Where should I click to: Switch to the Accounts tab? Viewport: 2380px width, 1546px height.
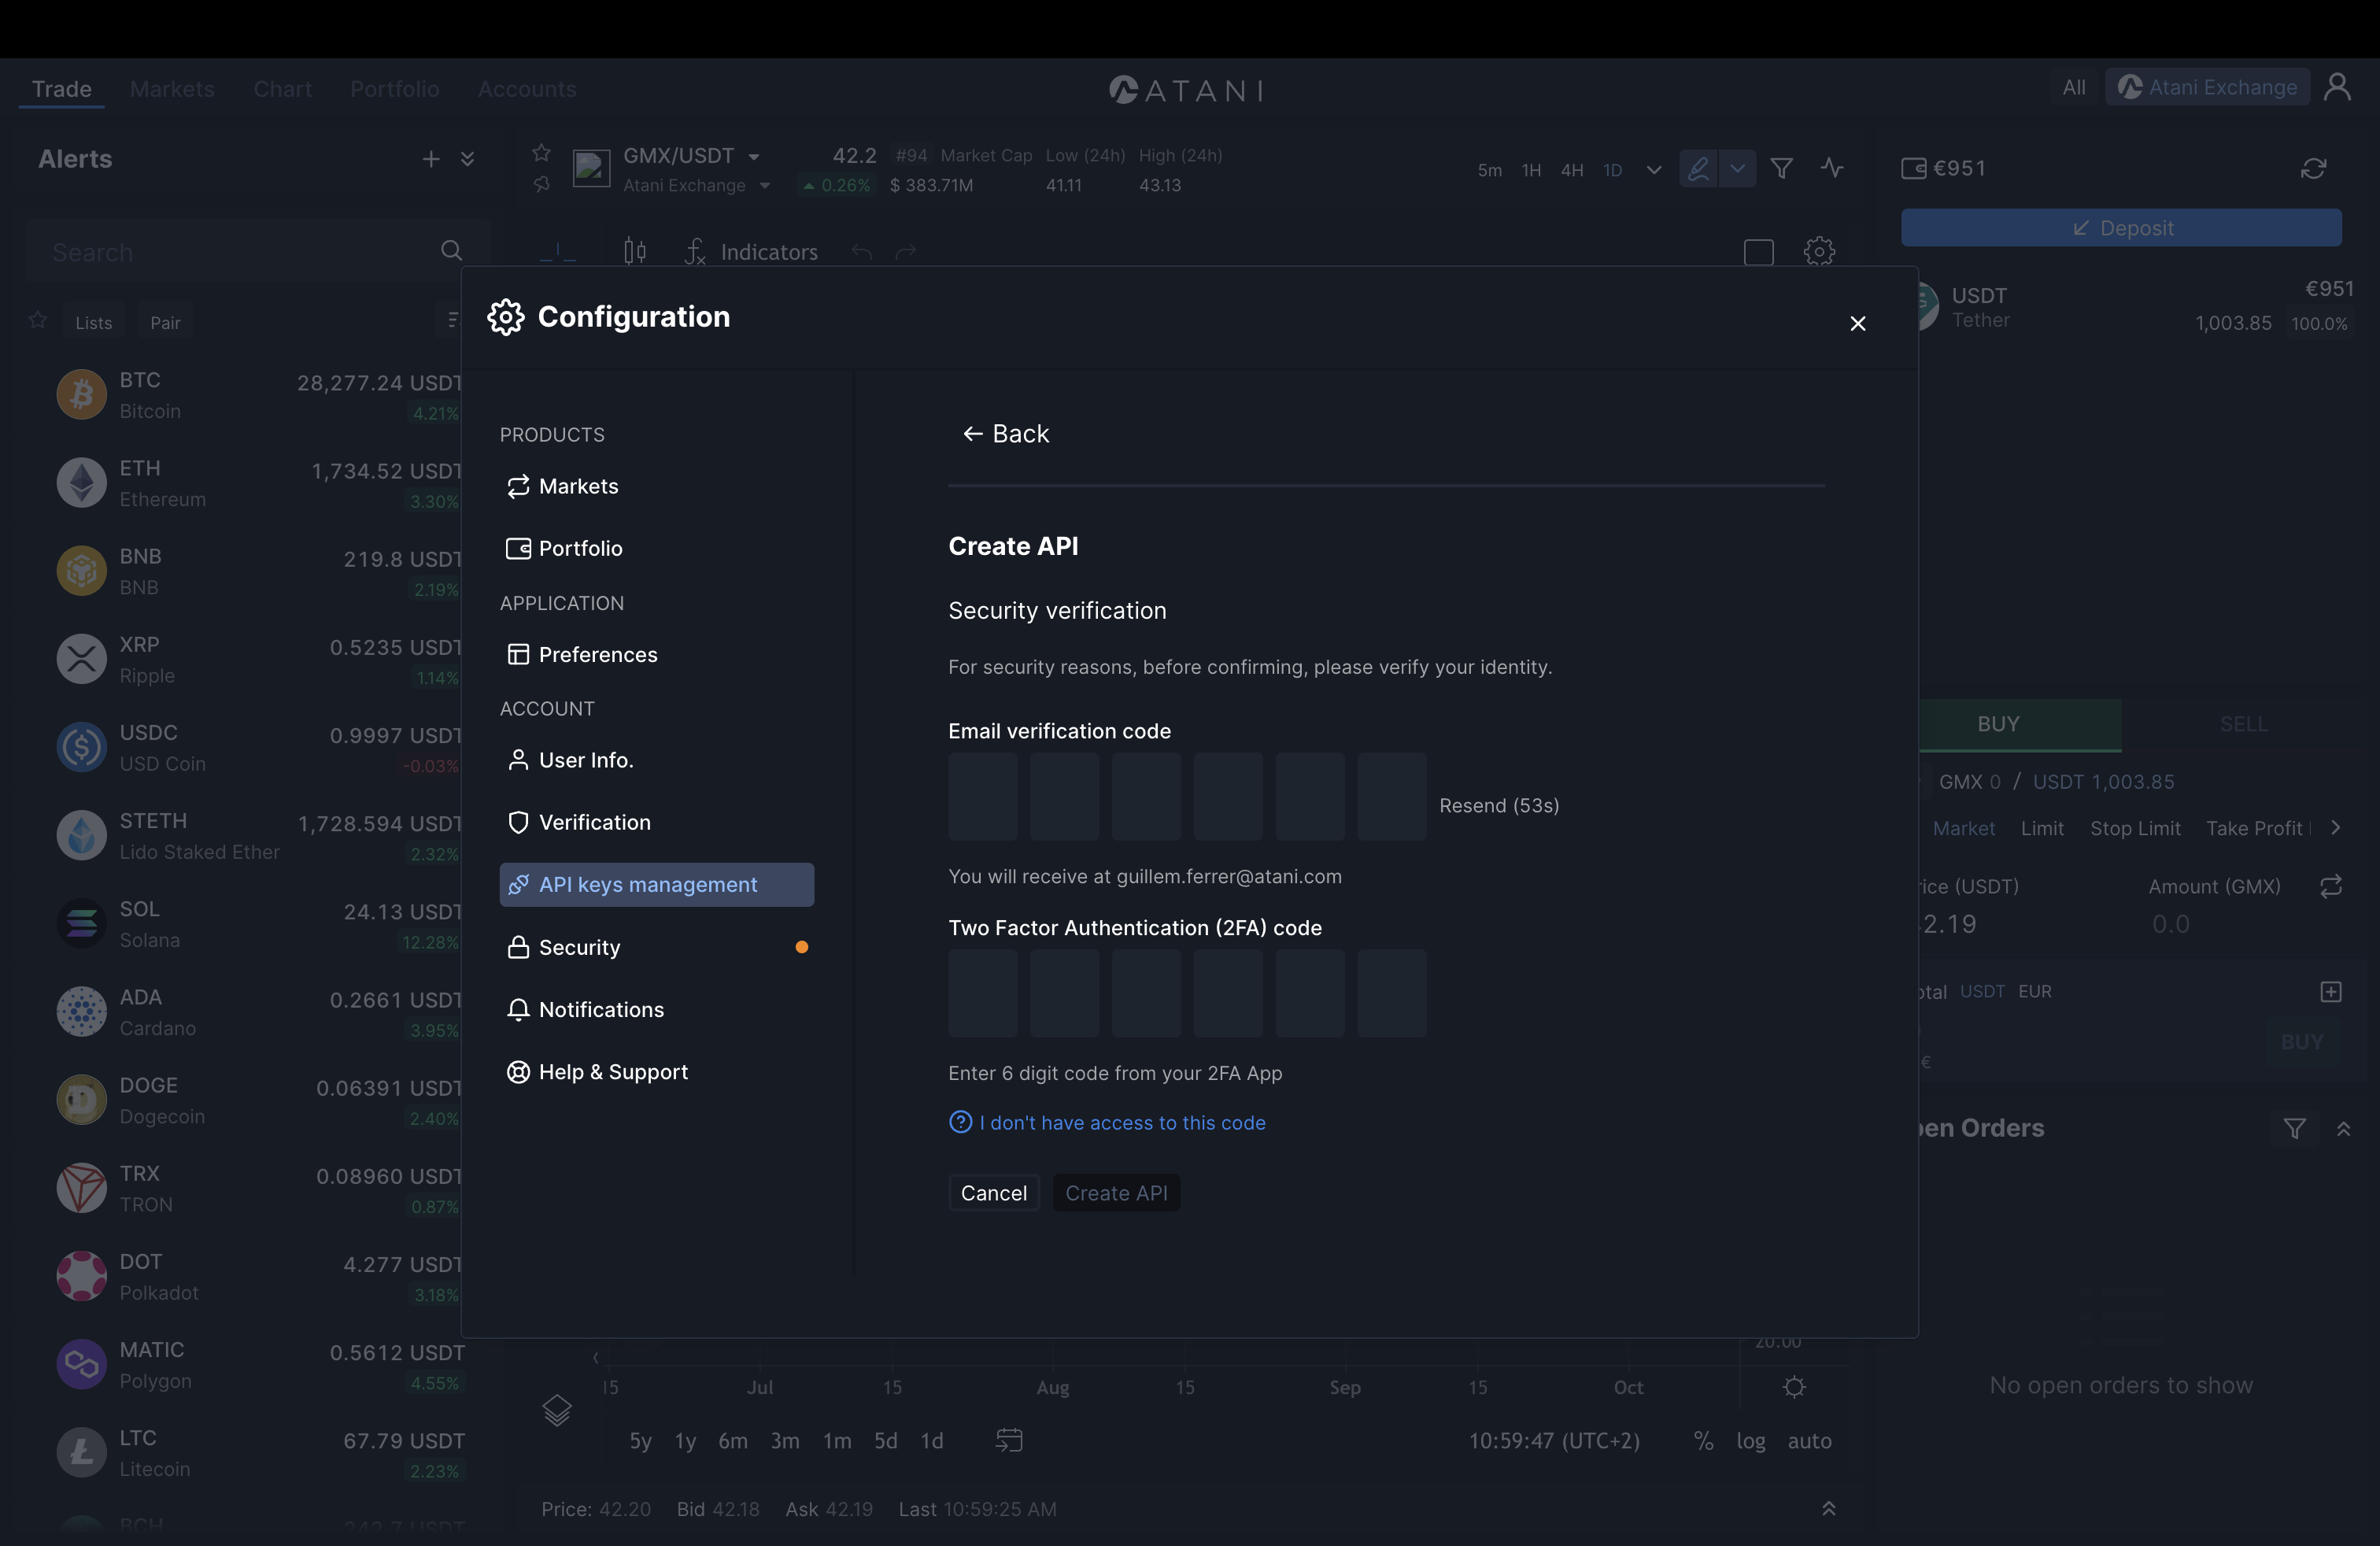[527, 89]
